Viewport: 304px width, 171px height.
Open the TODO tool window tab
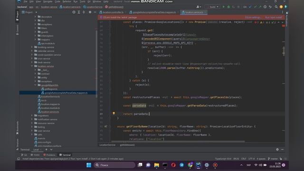[x=35, y=155]
